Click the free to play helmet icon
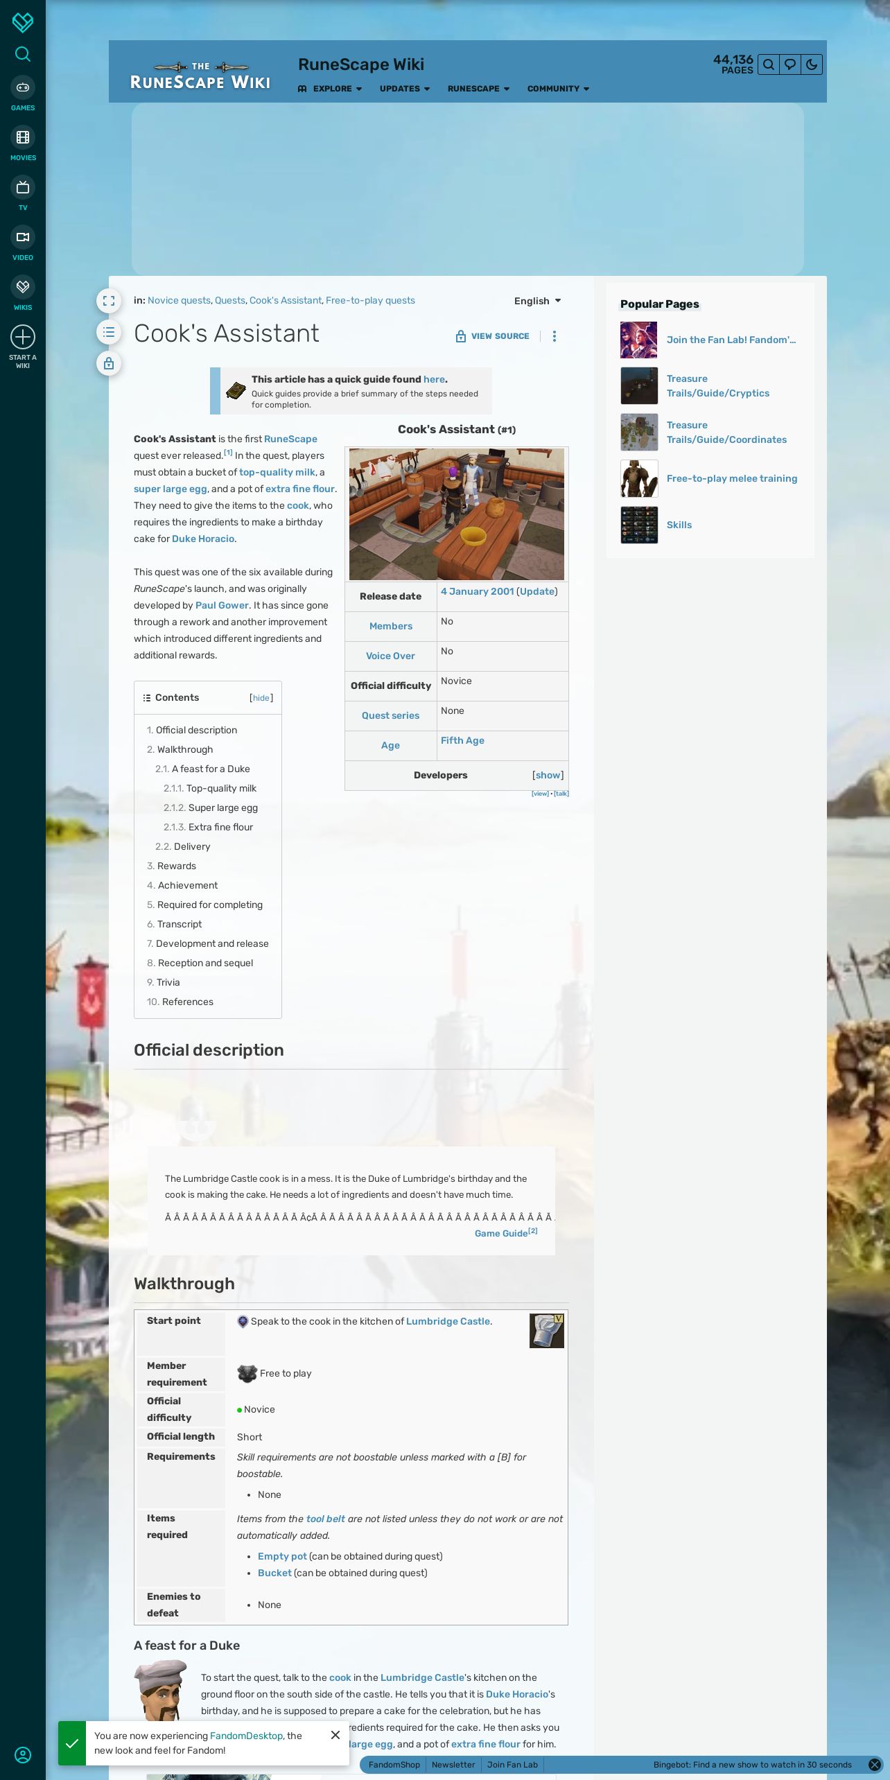 [247, 1374]
